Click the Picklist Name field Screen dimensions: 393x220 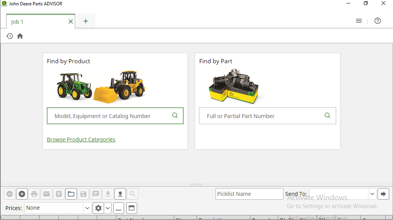click(249, 194)
